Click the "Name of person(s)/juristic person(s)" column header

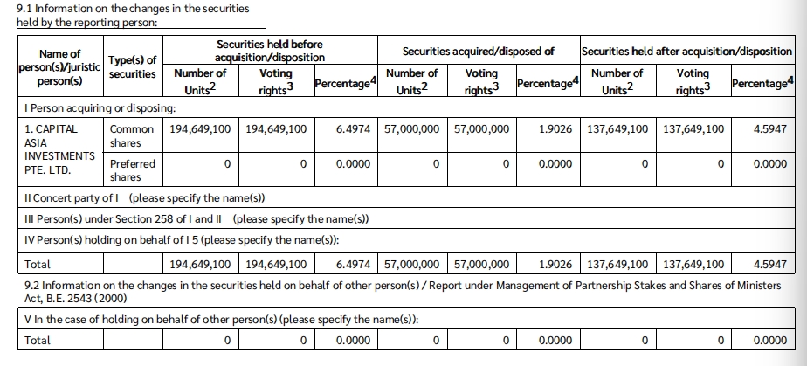[x=59, y=67]
